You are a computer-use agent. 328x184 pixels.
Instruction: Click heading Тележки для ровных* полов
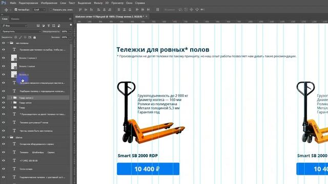tap(163, 50)
